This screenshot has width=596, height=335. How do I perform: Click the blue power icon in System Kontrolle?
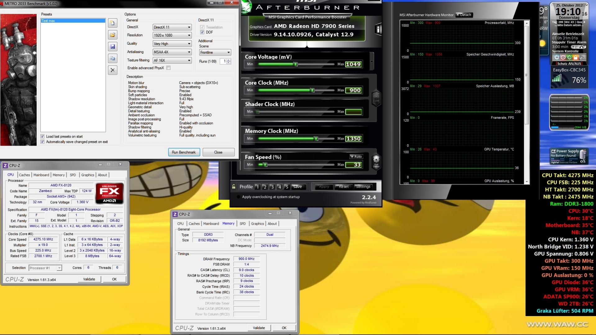tap(557, 57)
